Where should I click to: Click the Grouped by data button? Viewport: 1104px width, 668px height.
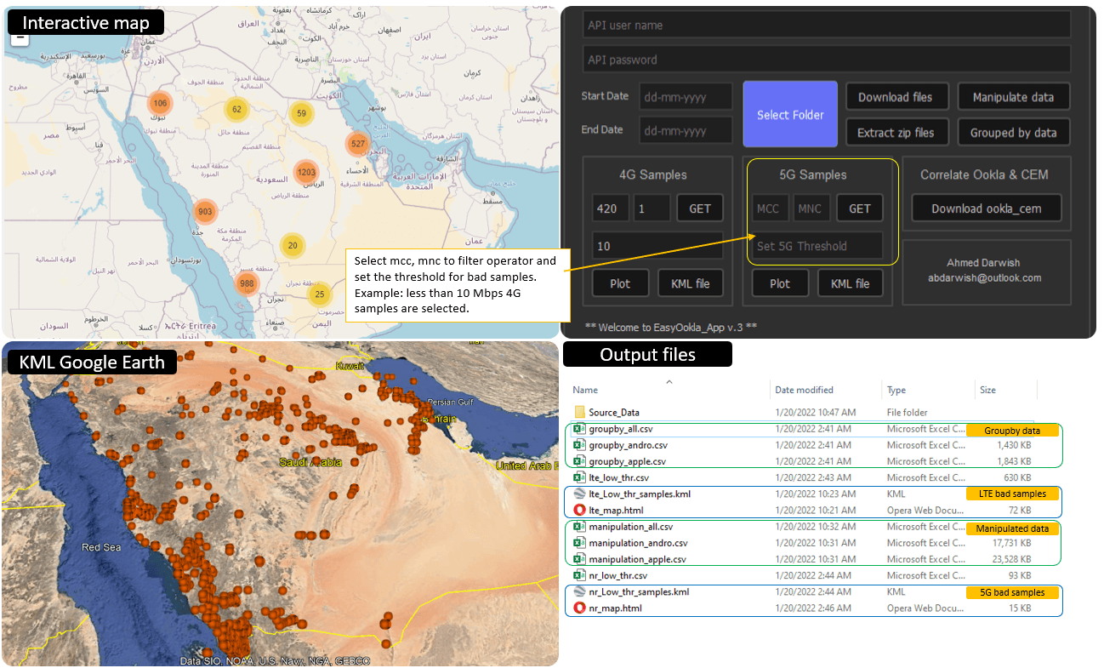[x=1013, y=132]
